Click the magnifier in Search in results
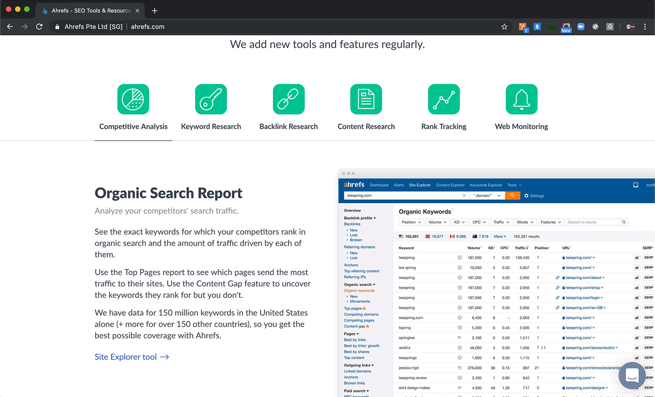This screenshot has height=397, width=655. [624, 222]
